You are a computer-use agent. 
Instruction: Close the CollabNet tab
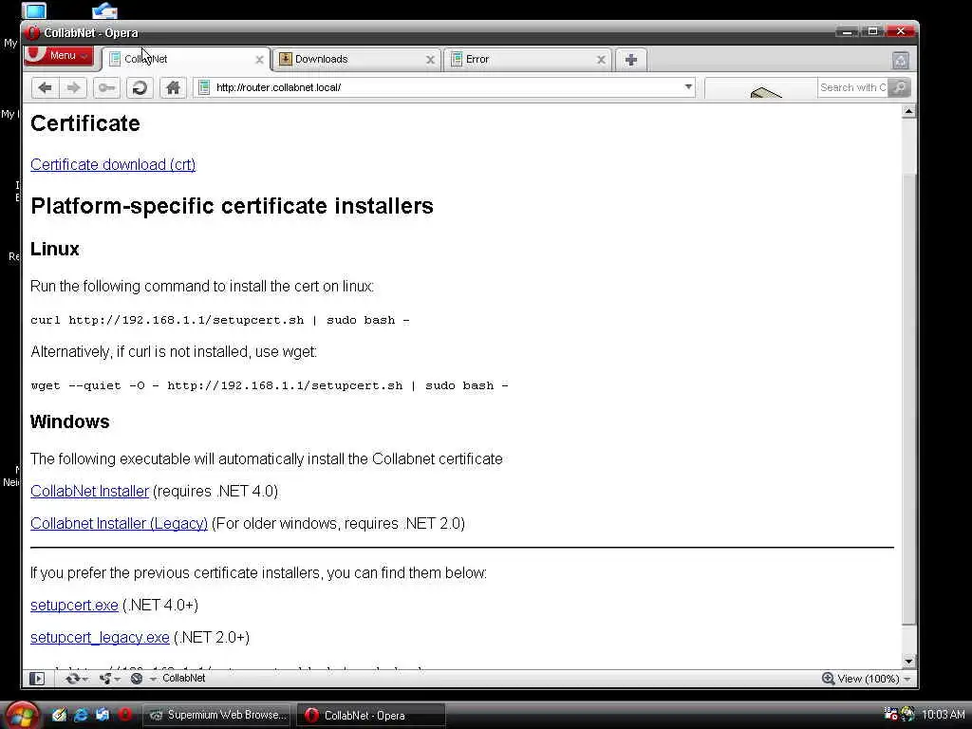tap(260, 60)
